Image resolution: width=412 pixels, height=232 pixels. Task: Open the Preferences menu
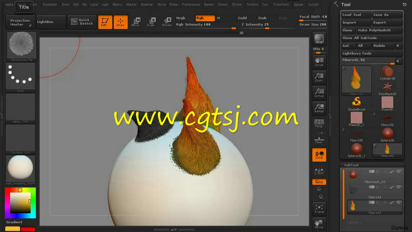coord(191,5)
